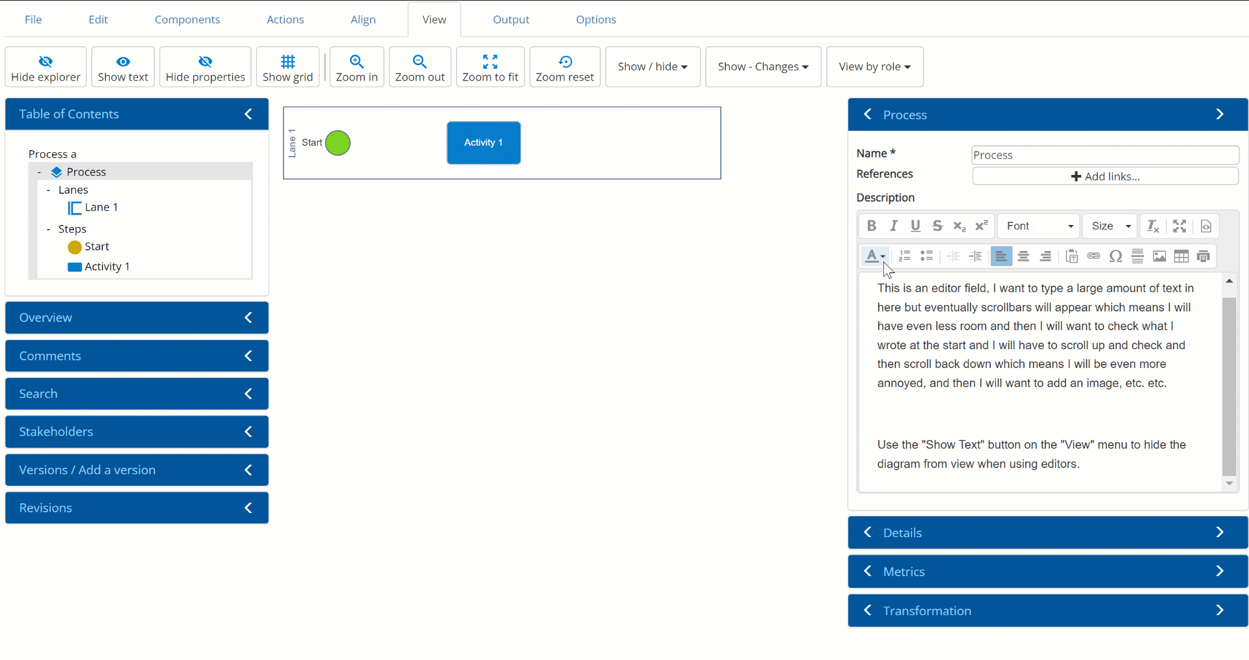Click Zoom to fit button
The image size is (1249, 660).
coord(490,67)
